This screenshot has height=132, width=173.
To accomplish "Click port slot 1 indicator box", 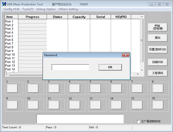I will click(12, 88).
